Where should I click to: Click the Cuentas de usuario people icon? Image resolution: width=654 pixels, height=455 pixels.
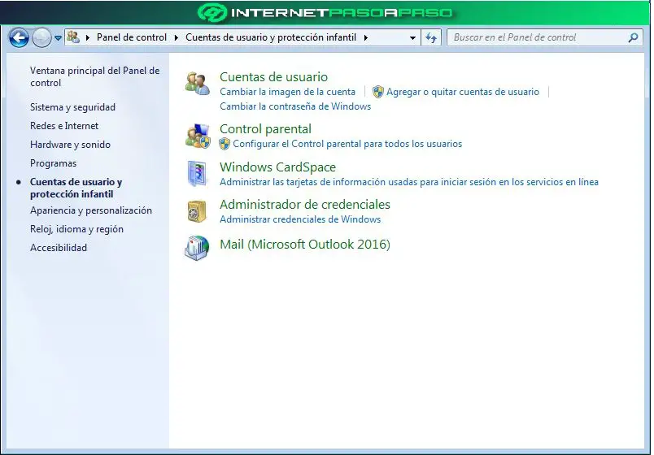[198, 84]
